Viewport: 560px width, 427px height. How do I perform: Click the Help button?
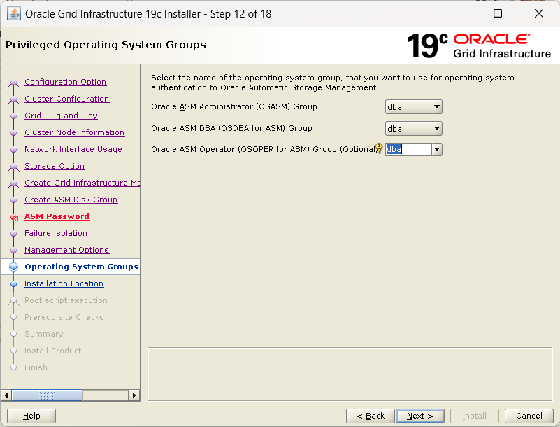[31, 416]
